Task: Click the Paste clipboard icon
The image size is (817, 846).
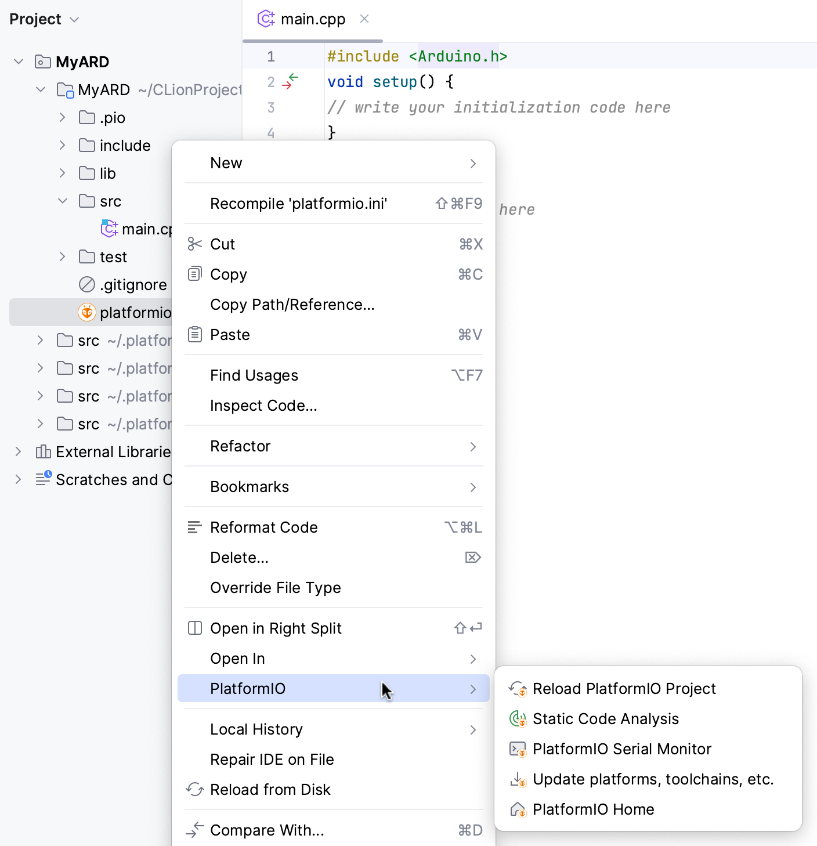Action: (x=195, y=335)
